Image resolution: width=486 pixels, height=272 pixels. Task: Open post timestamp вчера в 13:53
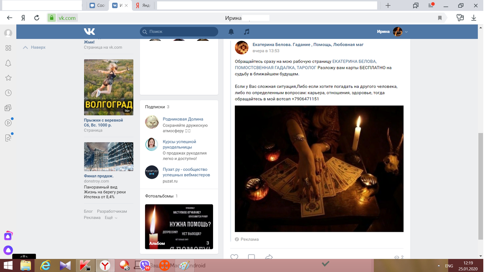266,51
